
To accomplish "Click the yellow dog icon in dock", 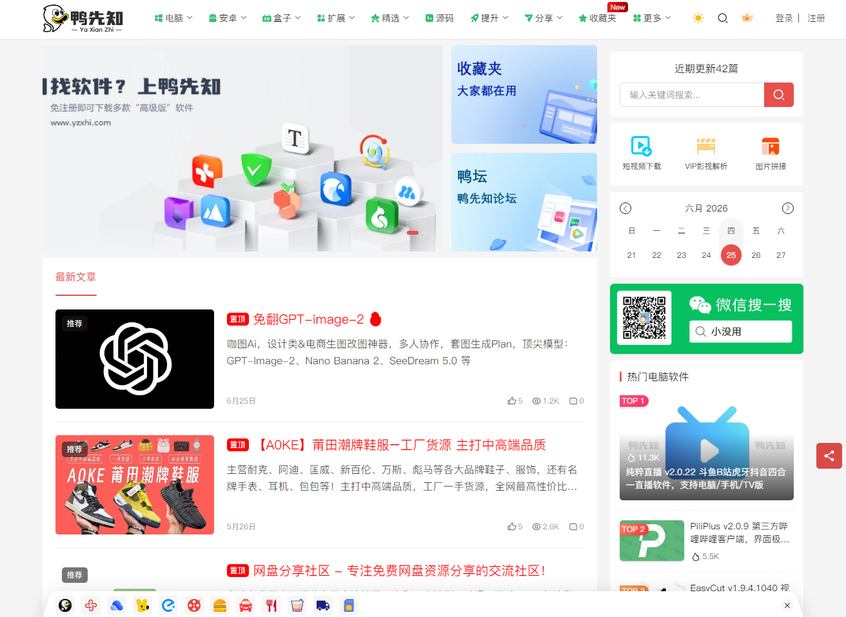I will point(143,605).
